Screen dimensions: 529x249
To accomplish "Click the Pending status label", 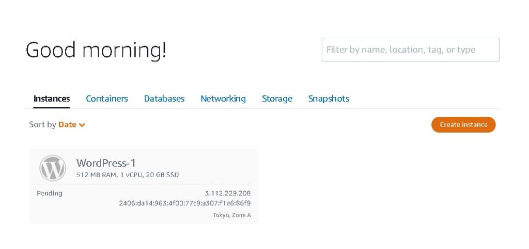I will pyautogui.click(x=50, y=193).
